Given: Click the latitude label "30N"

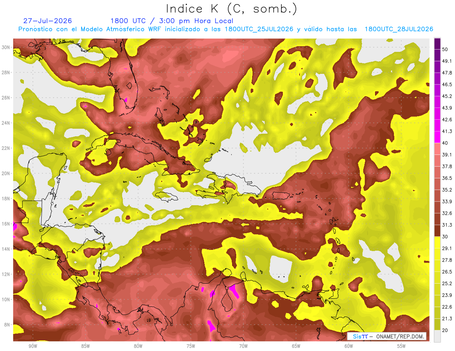Looking at the screenshot, I should pos(6,47).
